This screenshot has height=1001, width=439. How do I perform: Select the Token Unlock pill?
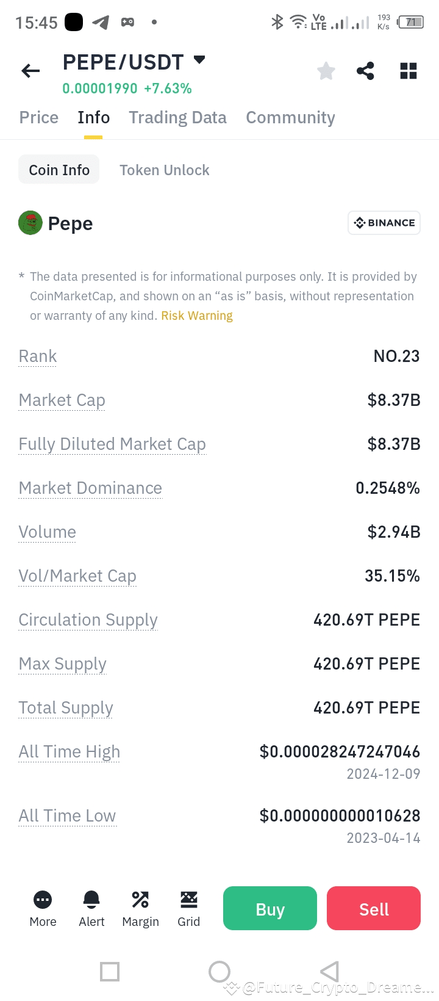[x=164, y=170]
